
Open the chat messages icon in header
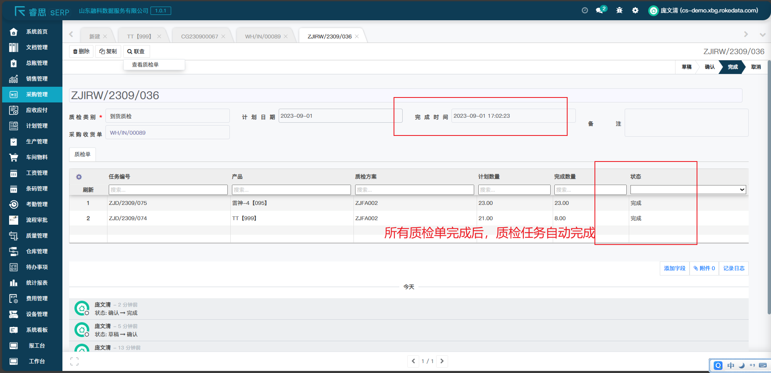coord(600,10)
